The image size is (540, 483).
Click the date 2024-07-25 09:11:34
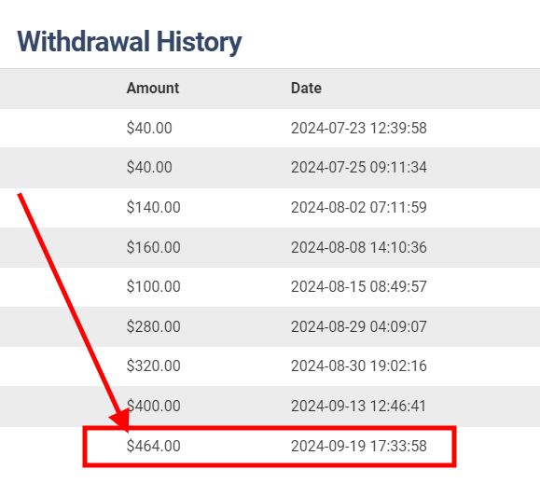click(x=359, y=167)
